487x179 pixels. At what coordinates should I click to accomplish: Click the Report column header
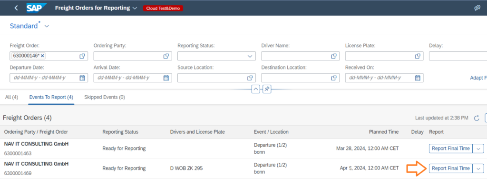(x=436, y=132)
